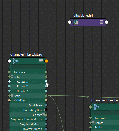Click multiplyDivide1 main input port

[x=70, y=22]
